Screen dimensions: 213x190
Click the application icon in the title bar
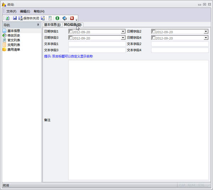point(4,5)
